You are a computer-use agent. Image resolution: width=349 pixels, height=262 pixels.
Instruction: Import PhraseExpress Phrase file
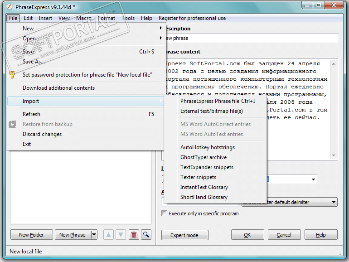(216, 101)
